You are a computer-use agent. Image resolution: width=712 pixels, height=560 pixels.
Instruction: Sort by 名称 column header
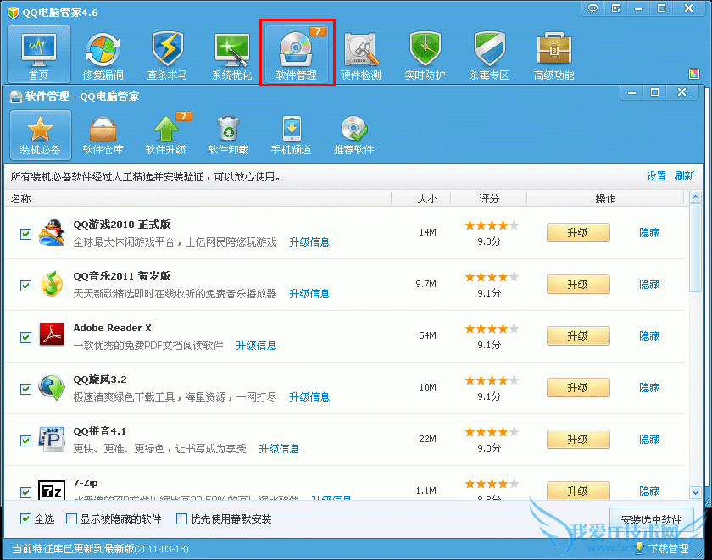coord(198,199)
